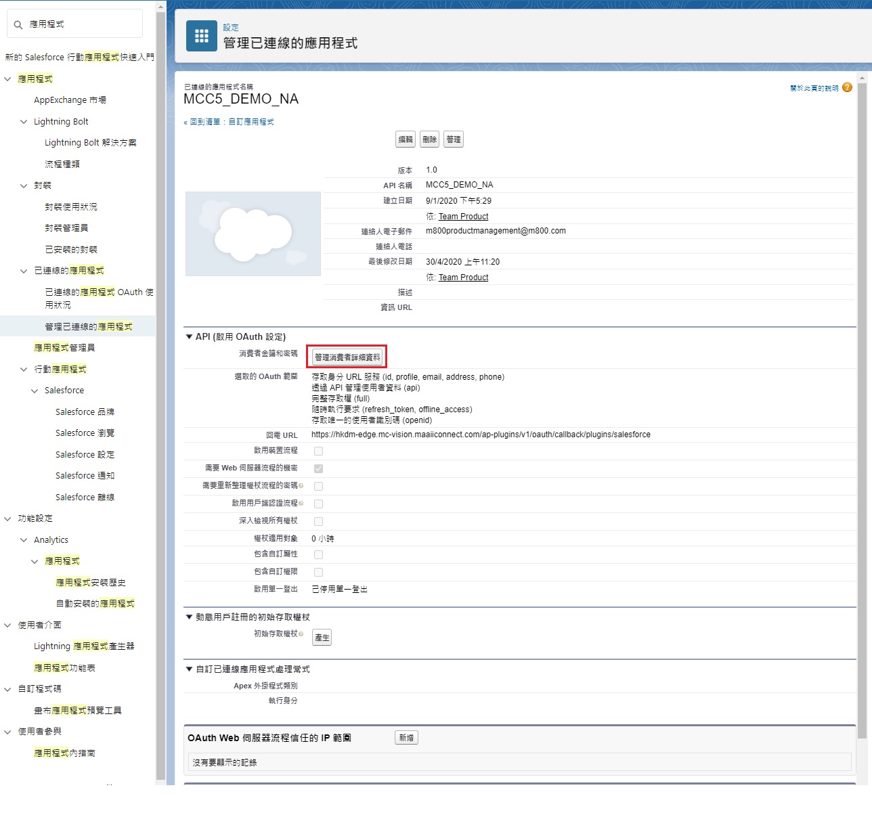The height and width of the screenshot is (817, 872).
Task: Select Salesforce 瀏覽 in the sidebar
Action: [x=85, y=433]
